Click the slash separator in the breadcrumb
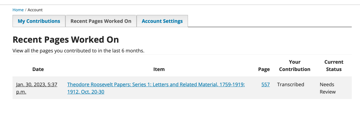The height and width of the screenshot is (117, 360). point(26,10)
